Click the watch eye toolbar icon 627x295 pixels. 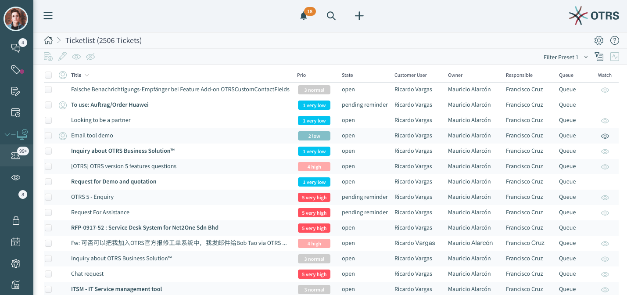(x=76, y=57)
